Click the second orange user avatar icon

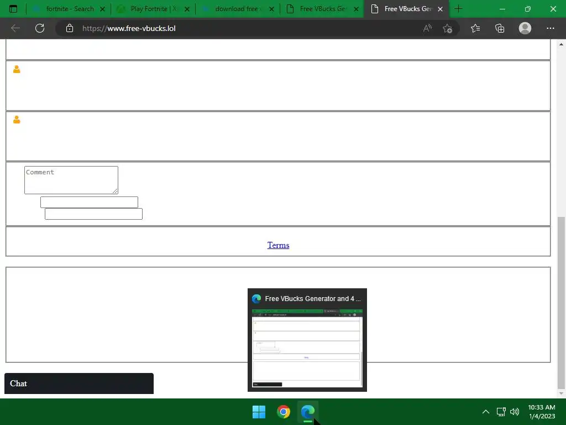pyautogui.click(x=17, y=120)
